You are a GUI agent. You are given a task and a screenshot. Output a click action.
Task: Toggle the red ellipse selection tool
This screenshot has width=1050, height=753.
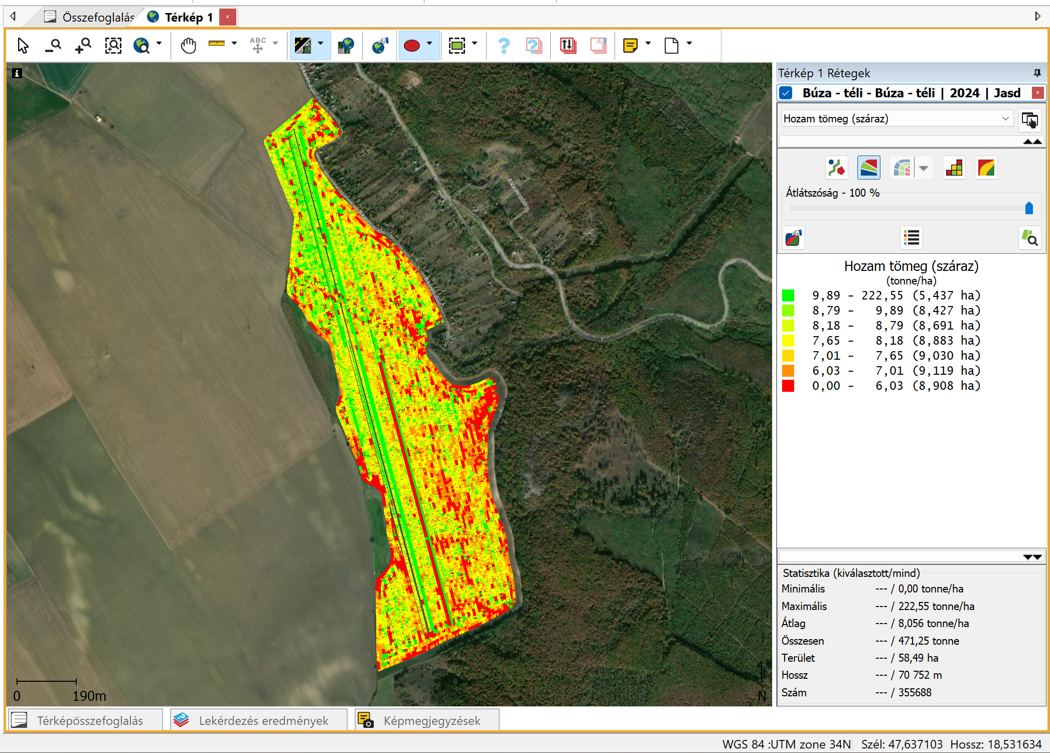point(412,46)
